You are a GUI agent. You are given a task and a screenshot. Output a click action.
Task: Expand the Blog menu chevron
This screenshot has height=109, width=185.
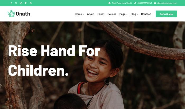137,14
